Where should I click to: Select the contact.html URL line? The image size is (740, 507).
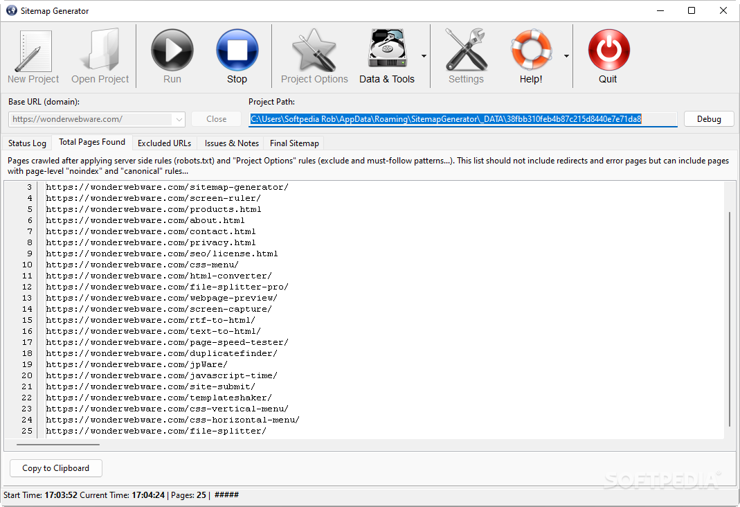150,232
